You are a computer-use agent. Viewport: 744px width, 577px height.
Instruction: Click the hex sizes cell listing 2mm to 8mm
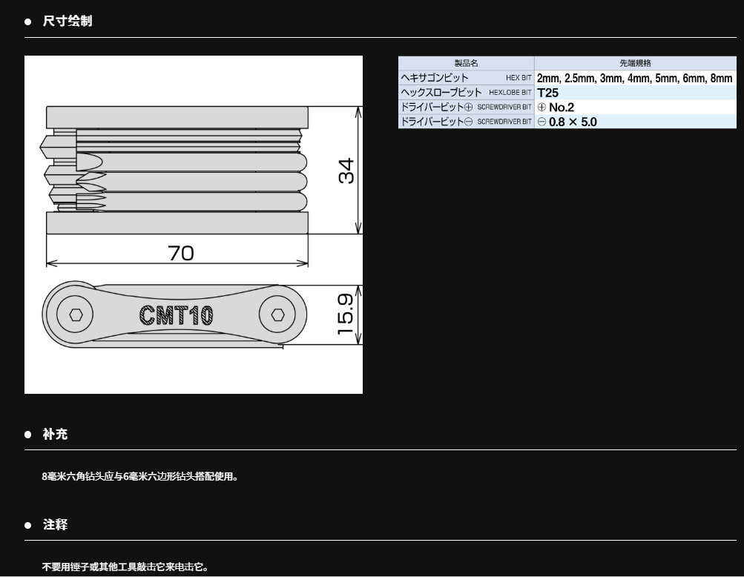[x=634, y=78]
